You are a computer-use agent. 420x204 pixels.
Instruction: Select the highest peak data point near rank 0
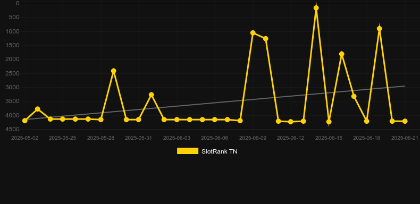316,8
